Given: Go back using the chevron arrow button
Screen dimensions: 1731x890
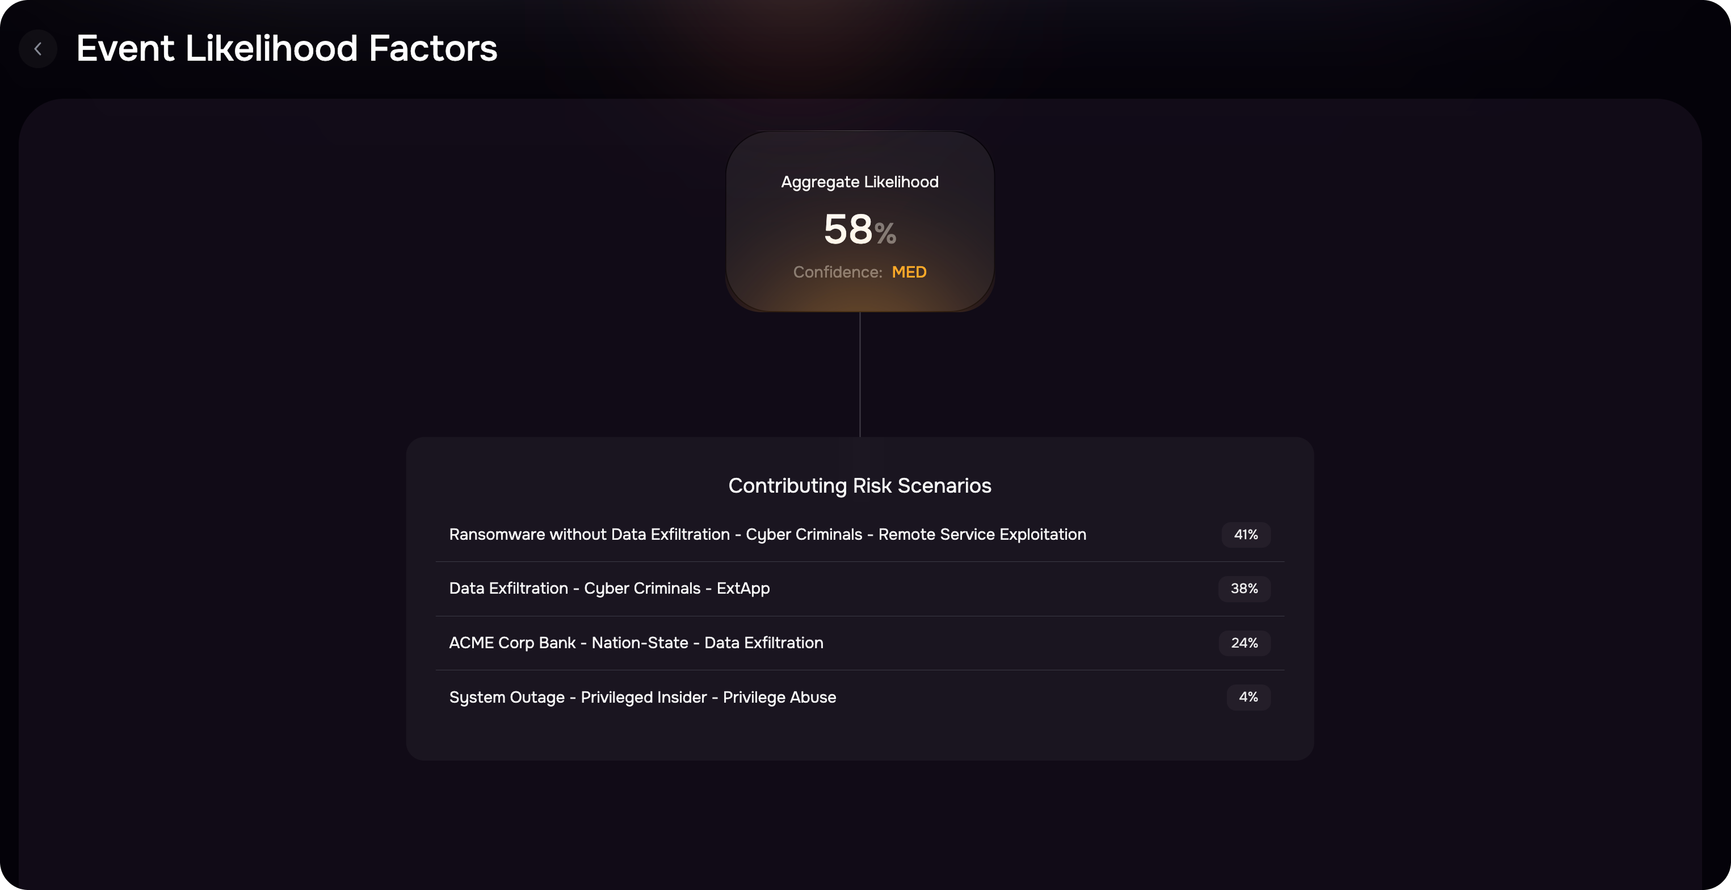Looking at the screenshot, I should (x=37, y=49).
